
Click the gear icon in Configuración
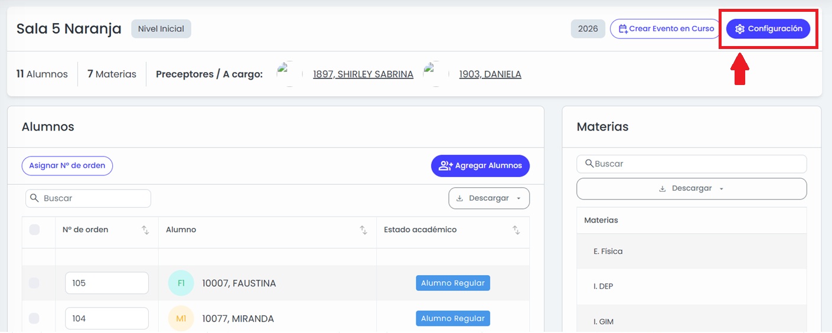740,29
